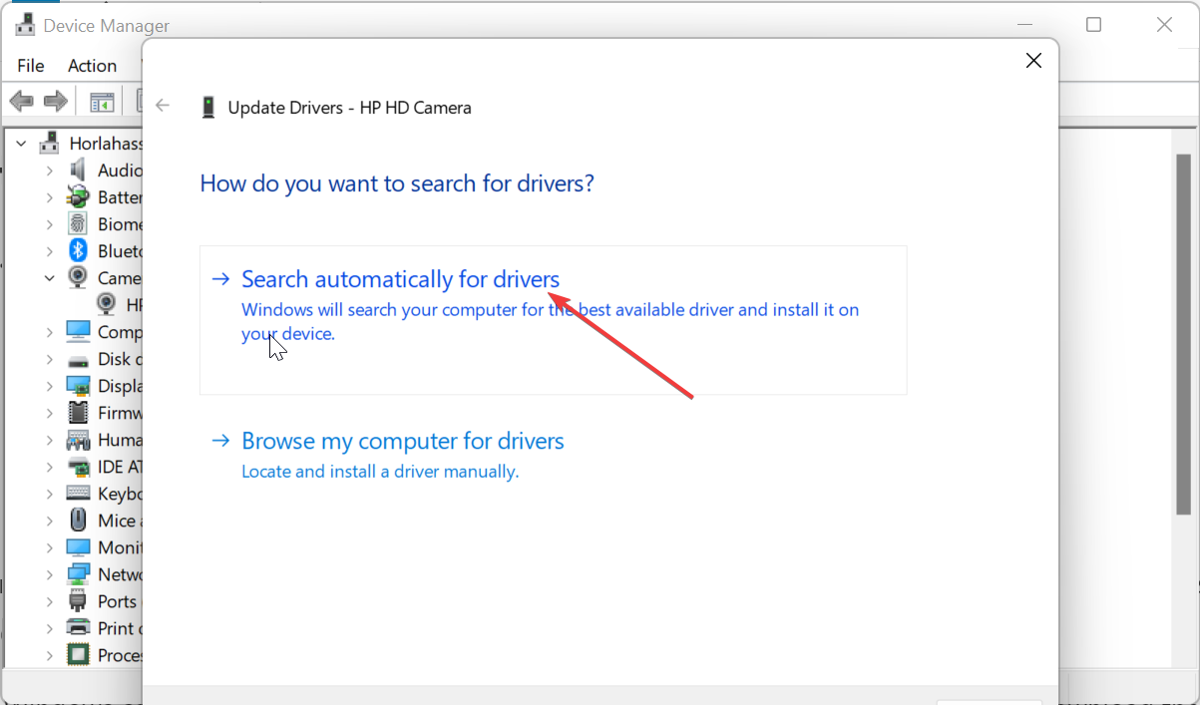Image resolution: width=1200 pixels, height=705 pixels.
Task: Click the Bluetooth category icon
Action: pos(78,251)
